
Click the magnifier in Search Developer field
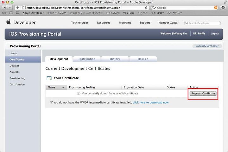(x=187, y=23)
